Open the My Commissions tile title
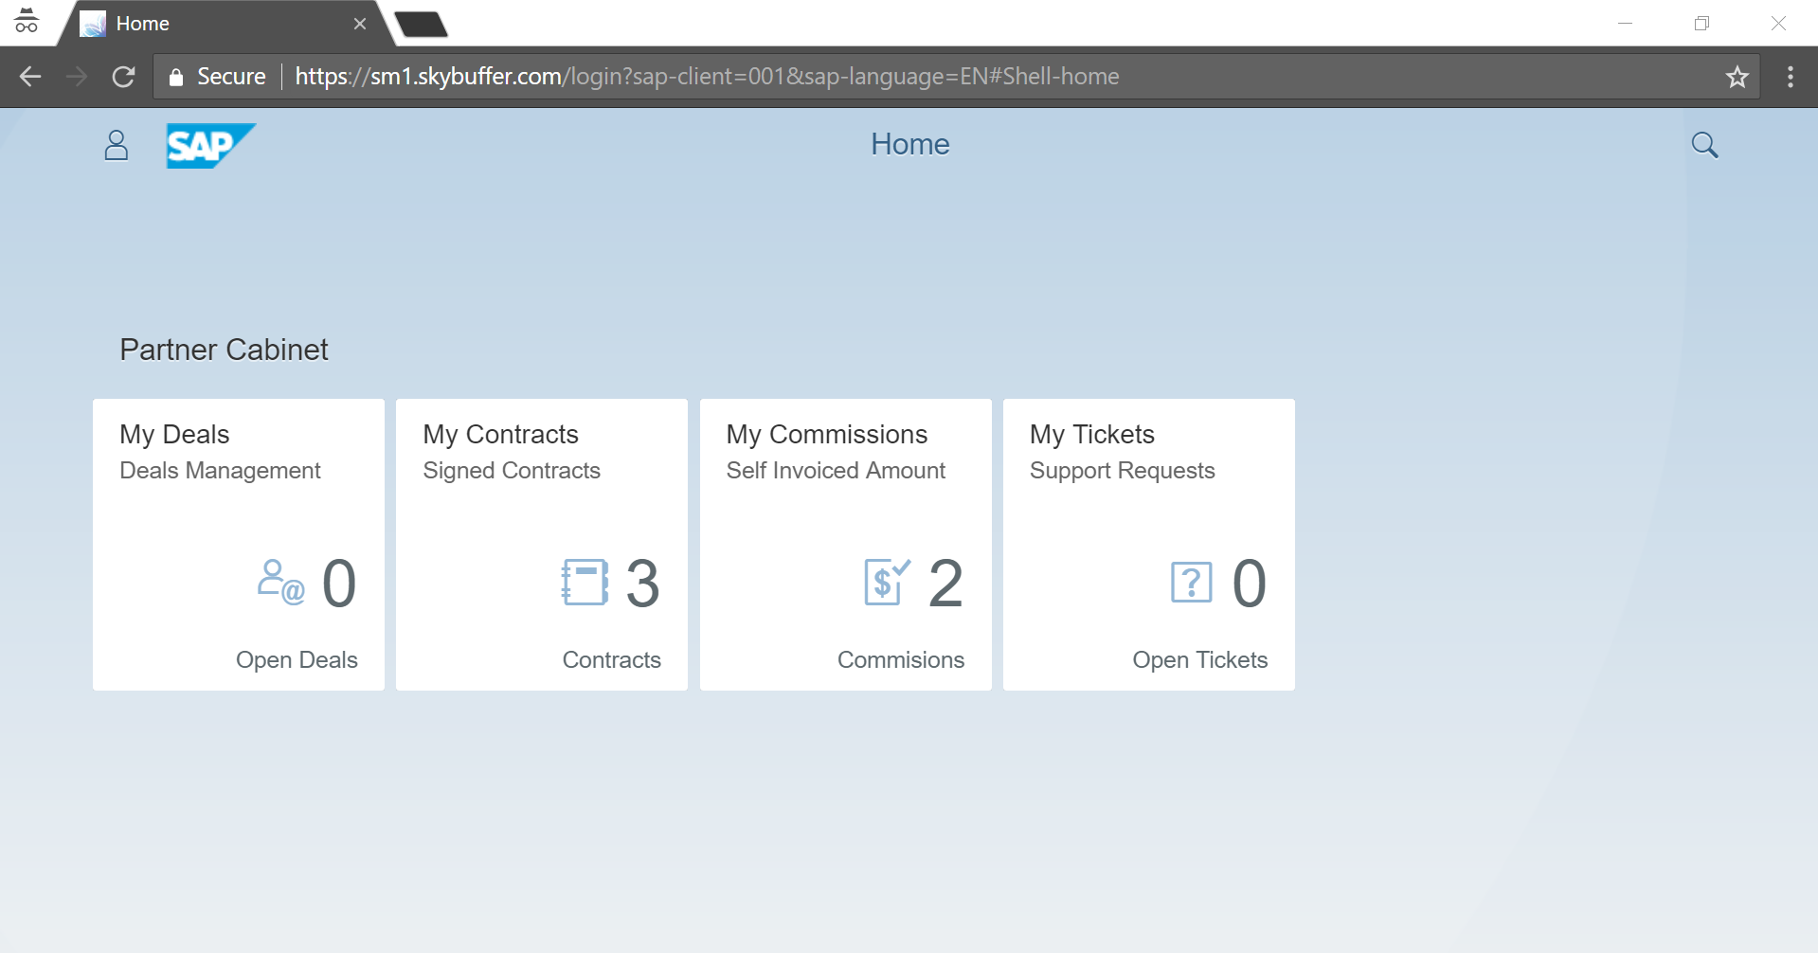 826,434
